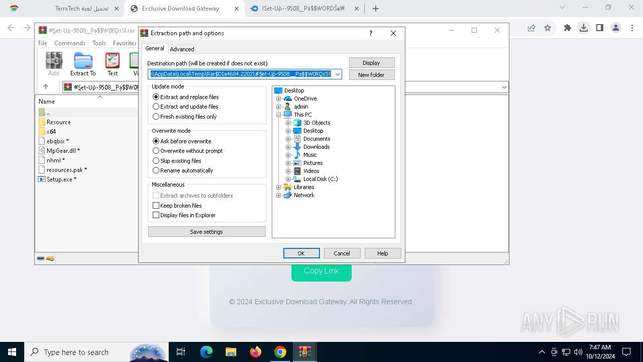
Task: Click the drive icon in WinRAR status bar
Action: coord(41,258)
